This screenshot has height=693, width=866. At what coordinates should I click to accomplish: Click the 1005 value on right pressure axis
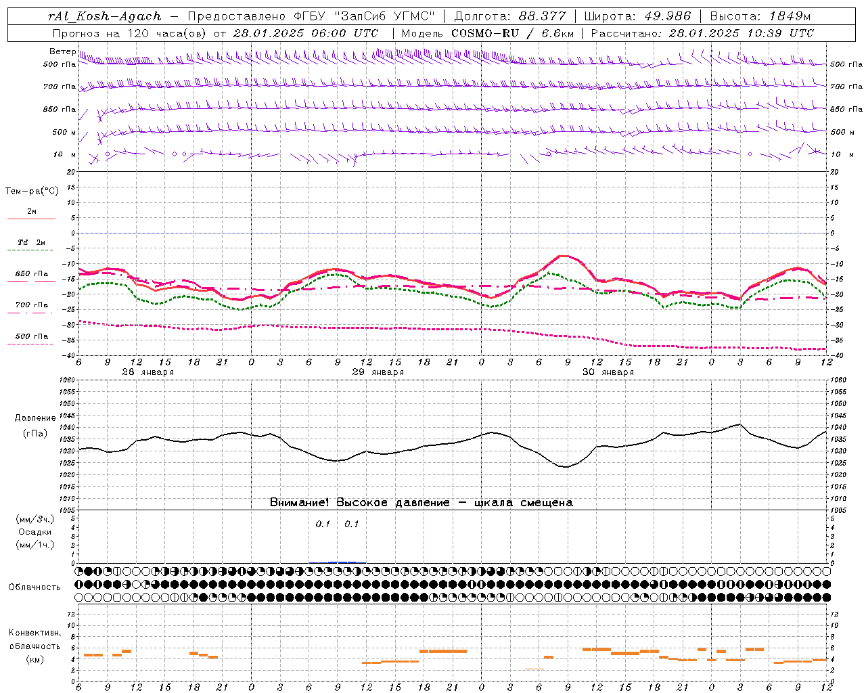[x=838, y=510]
